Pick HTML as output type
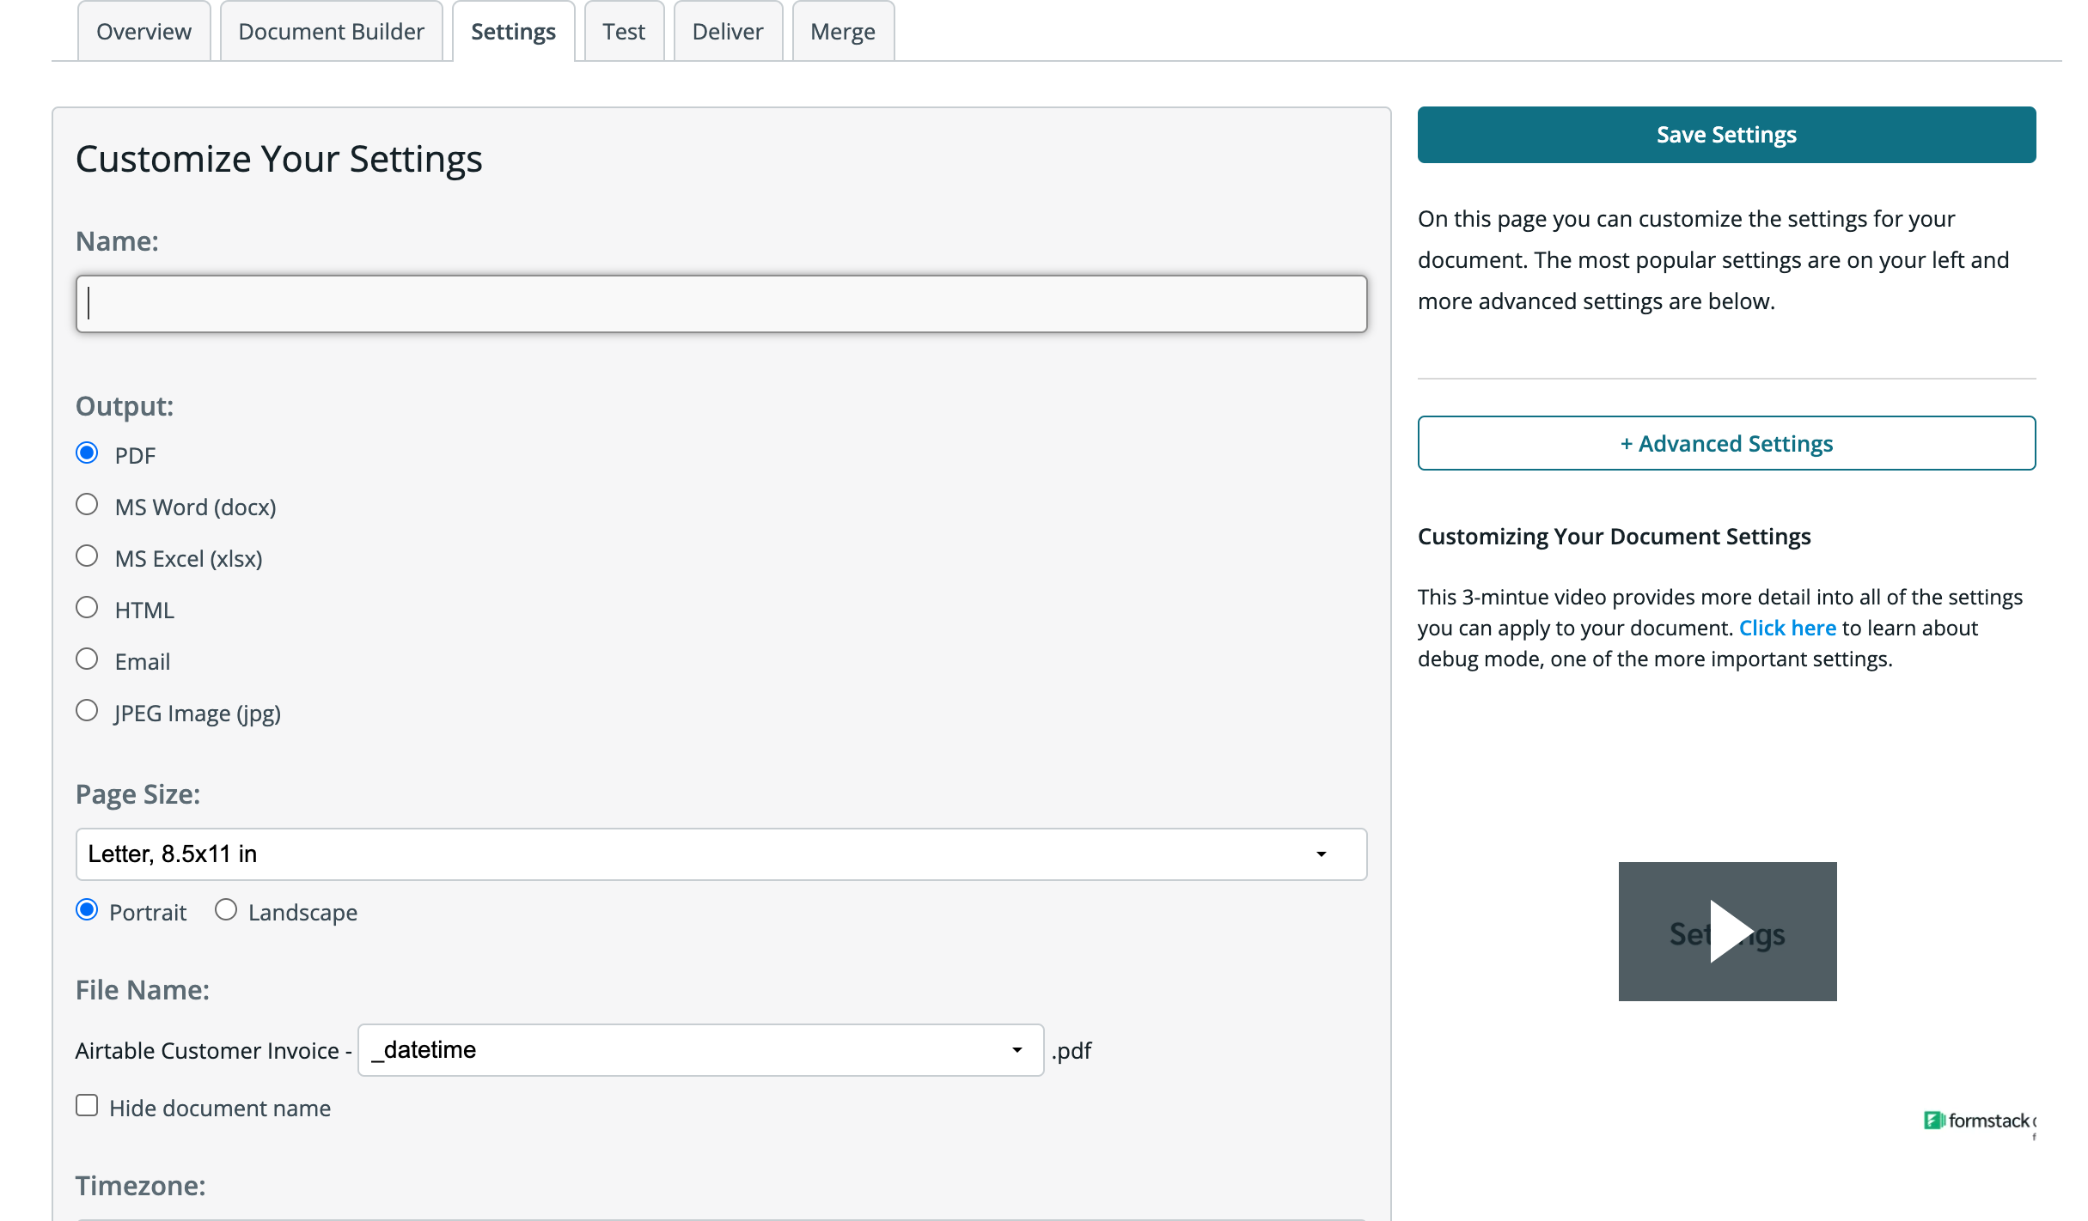This screenshot has height=1221, width=2088. (87, 608)
